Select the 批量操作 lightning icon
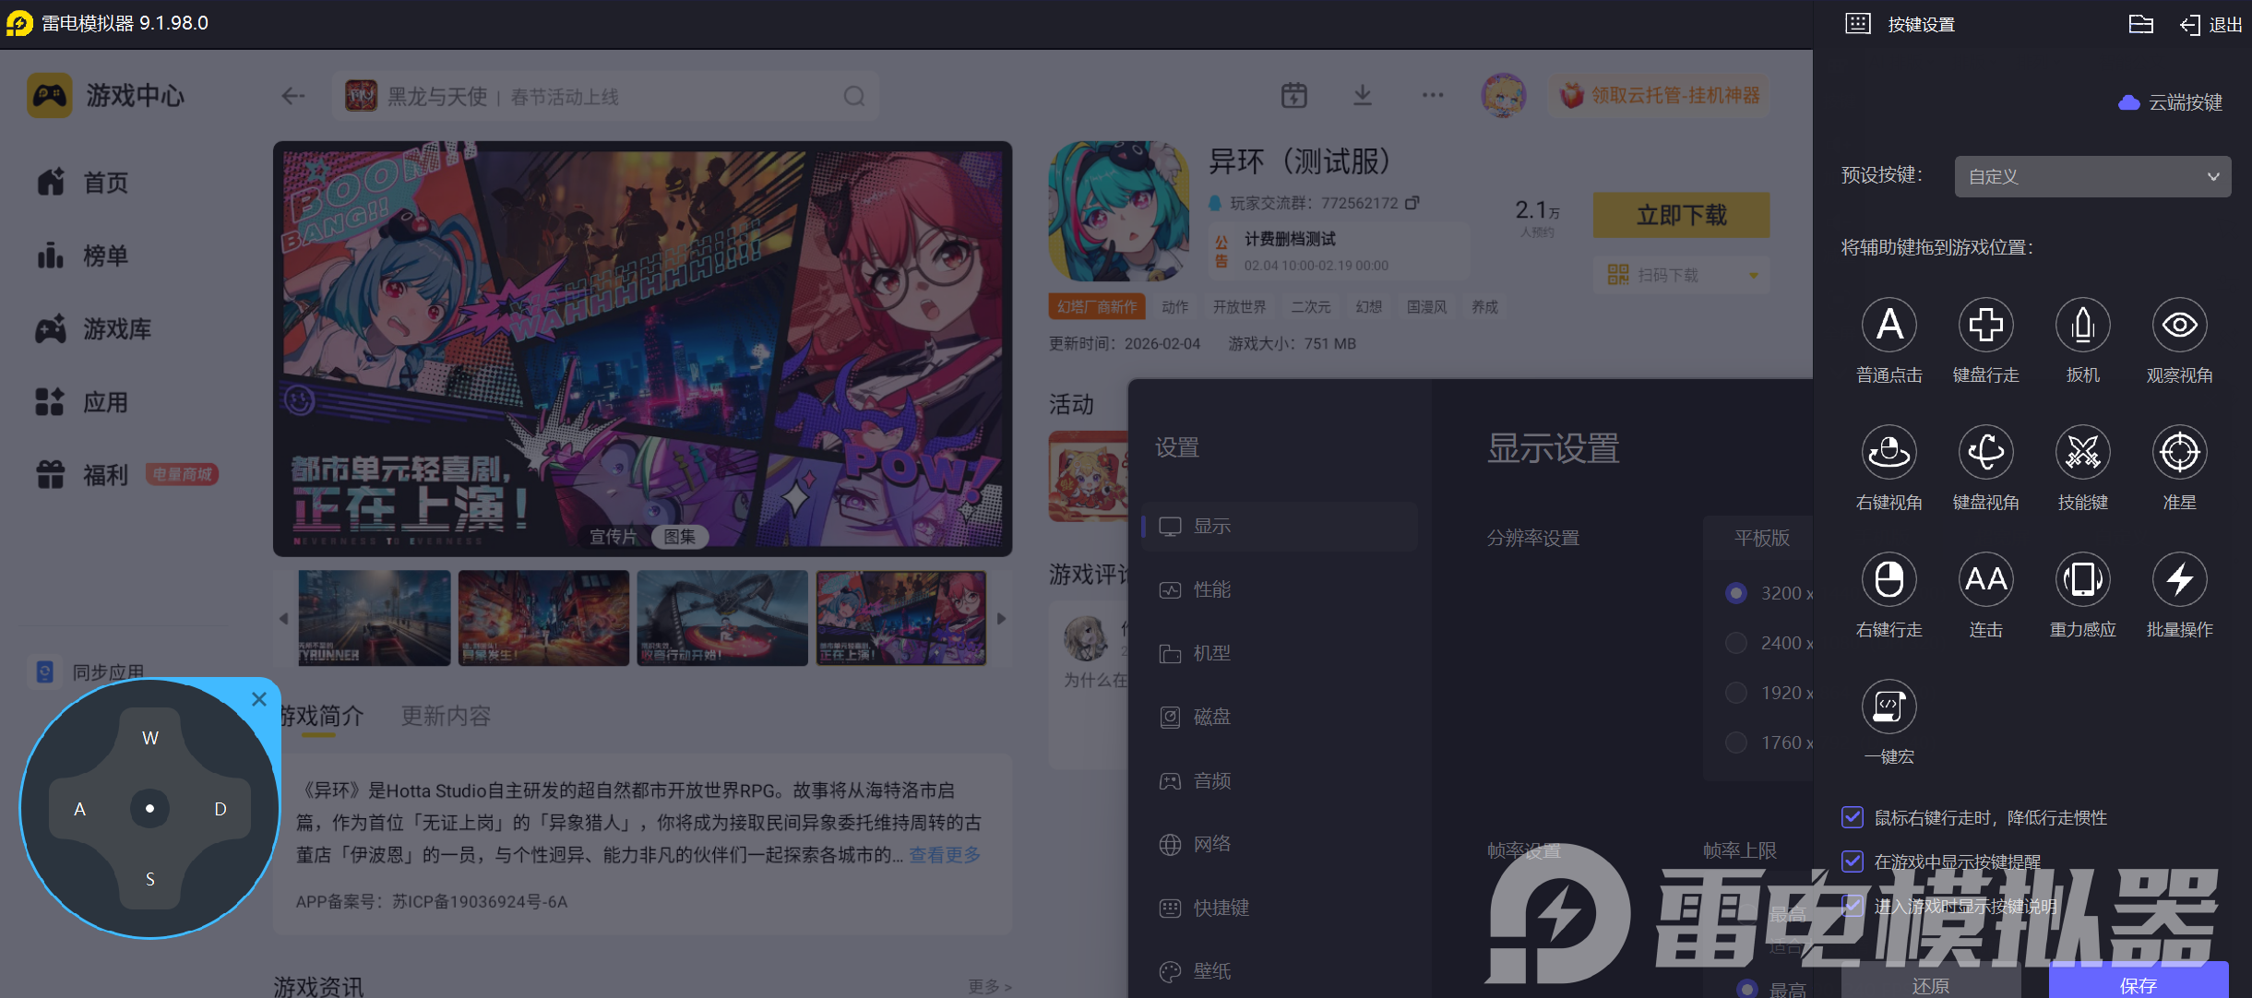Viewport: 2252px width, 998px height. coord(2179,579)
